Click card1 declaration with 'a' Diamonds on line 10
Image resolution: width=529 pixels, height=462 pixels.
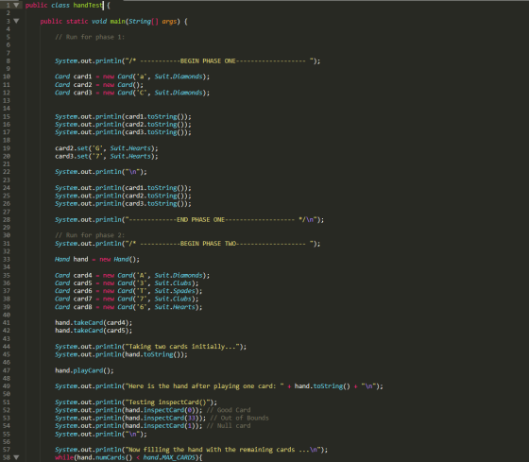132,77
